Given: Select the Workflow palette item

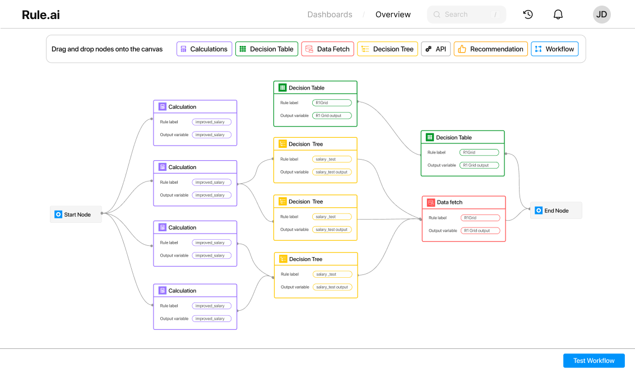Looking at the screenshot, I should [x=554, y=49].
